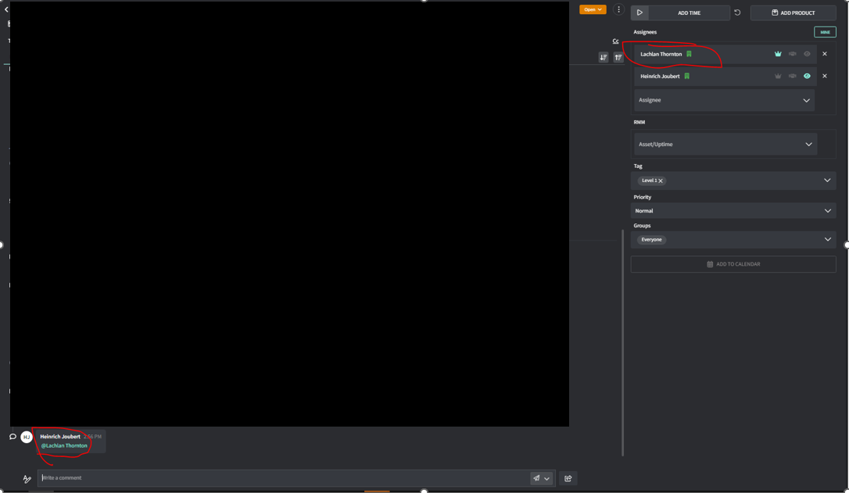
Task: Click the handshake icon in Lachlan Thornton's row
Action: (793, 54)
